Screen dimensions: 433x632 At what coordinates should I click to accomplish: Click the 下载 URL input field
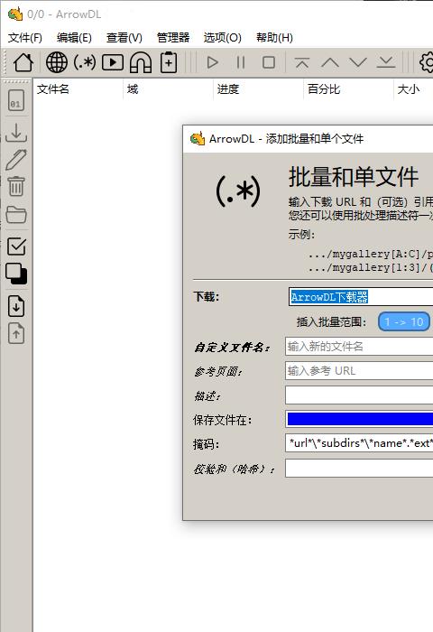pos(361,297)
